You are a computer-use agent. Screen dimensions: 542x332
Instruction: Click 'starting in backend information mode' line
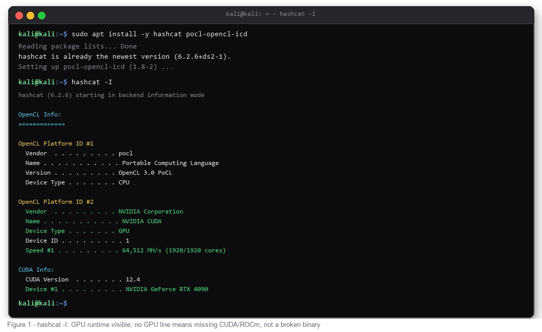(x=111, y=95)
